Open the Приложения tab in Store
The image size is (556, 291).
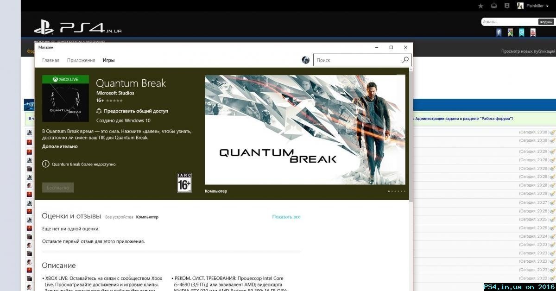(x=81, y=60)
